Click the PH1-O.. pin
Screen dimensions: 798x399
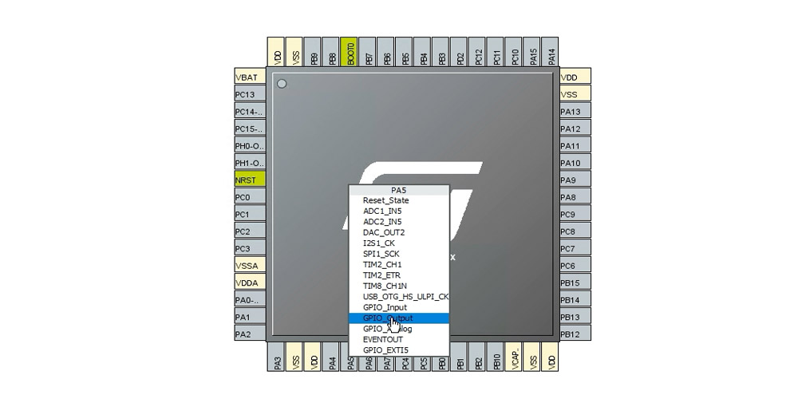(250, 163)
